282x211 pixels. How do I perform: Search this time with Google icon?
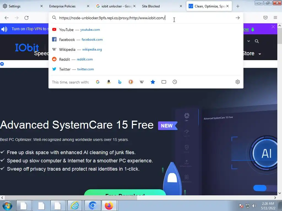98,82
